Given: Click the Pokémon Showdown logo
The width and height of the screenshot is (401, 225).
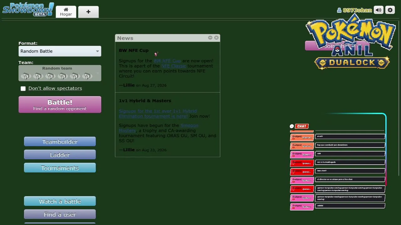Looking at the screenshot, I should pyautogui.click(x=28, y=9).
